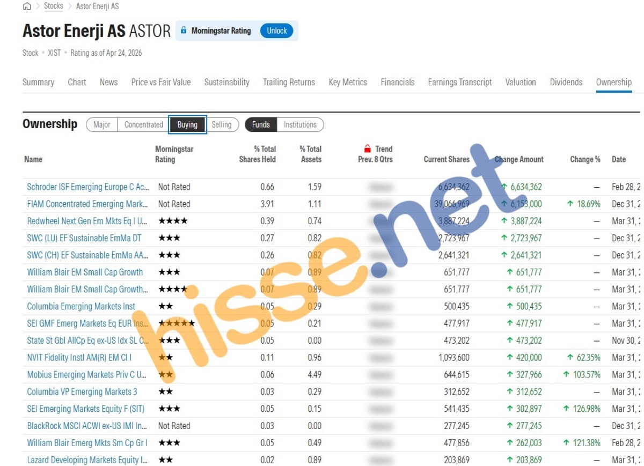644x466 pixels.
Task: Click green arrow next to 126.98% change
Action: click(566, 409)
